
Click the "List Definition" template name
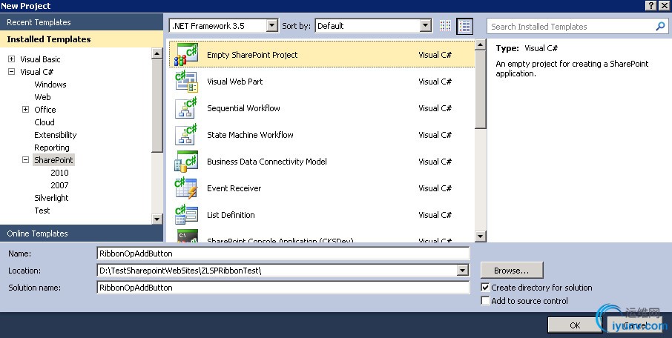click(231, 215)
